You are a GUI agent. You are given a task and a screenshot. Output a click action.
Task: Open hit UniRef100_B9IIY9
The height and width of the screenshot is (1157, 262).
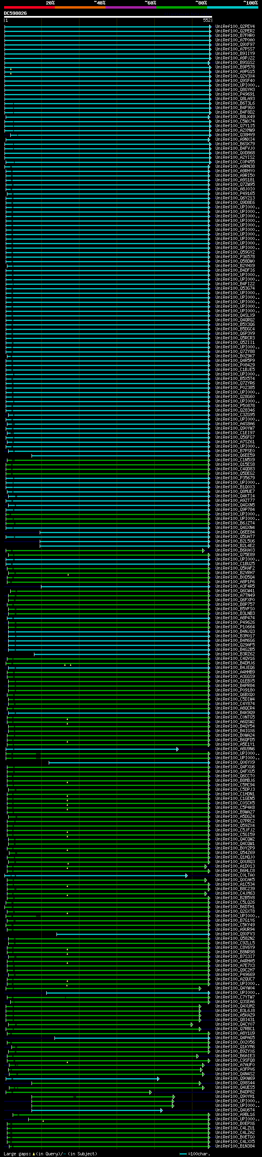(235, 53)
